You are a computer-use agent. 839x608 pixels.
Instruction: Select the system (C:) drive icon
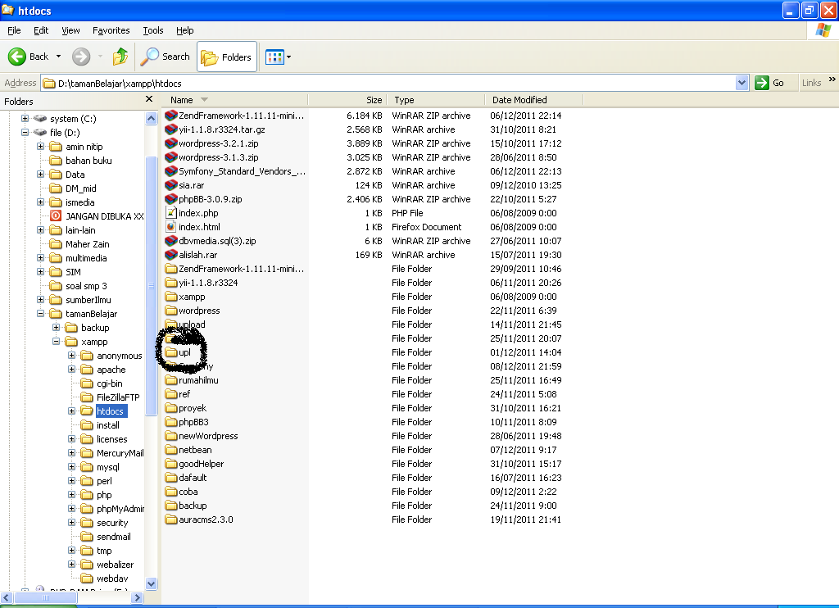click(40, 118)
